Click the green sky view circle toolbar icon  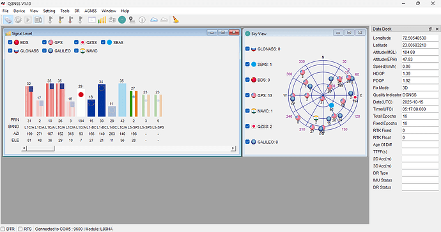[x=122, y=20]
